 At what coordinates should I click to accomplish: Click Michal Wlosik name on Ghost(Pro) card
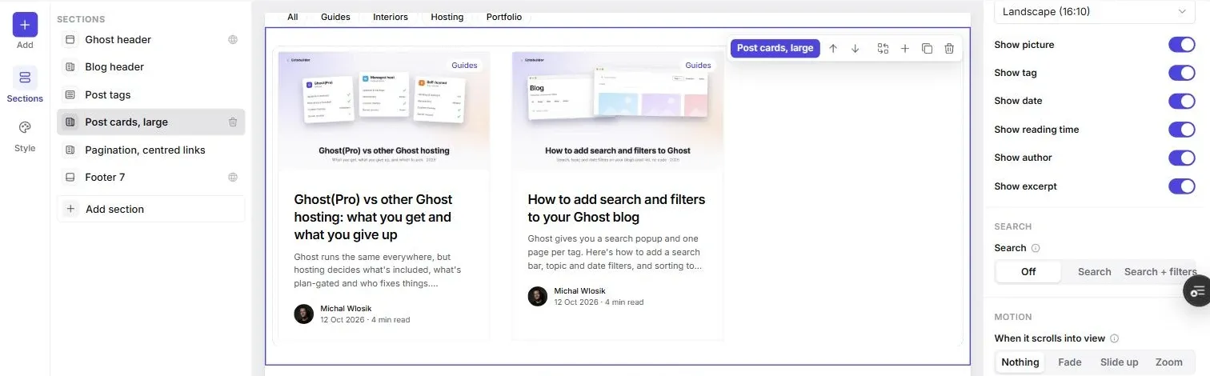tap(346, 308)
